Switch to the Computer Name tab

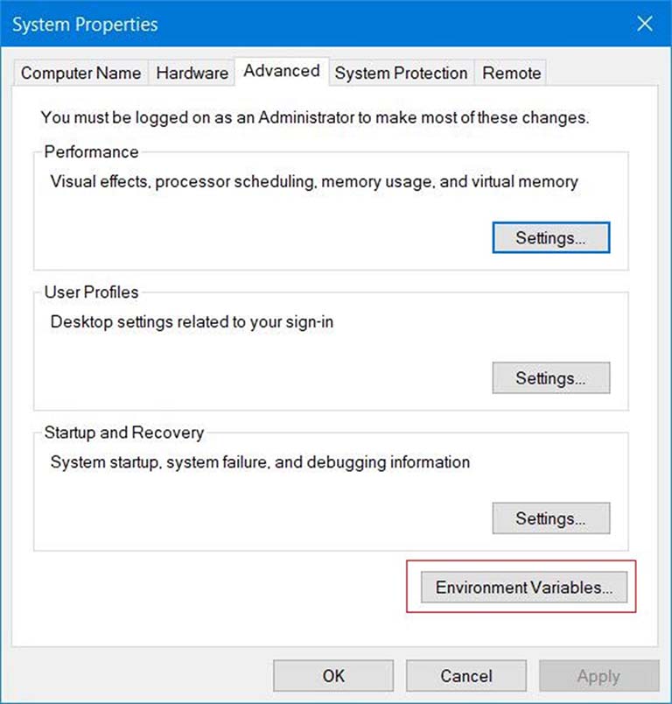(x=80, y=73)
